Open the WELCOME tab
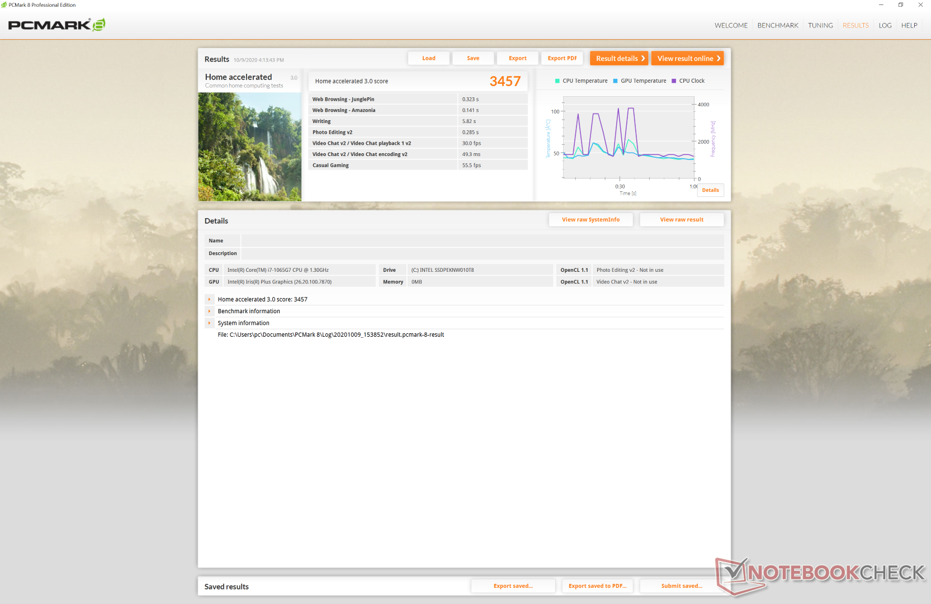 (x=731, y=26)
